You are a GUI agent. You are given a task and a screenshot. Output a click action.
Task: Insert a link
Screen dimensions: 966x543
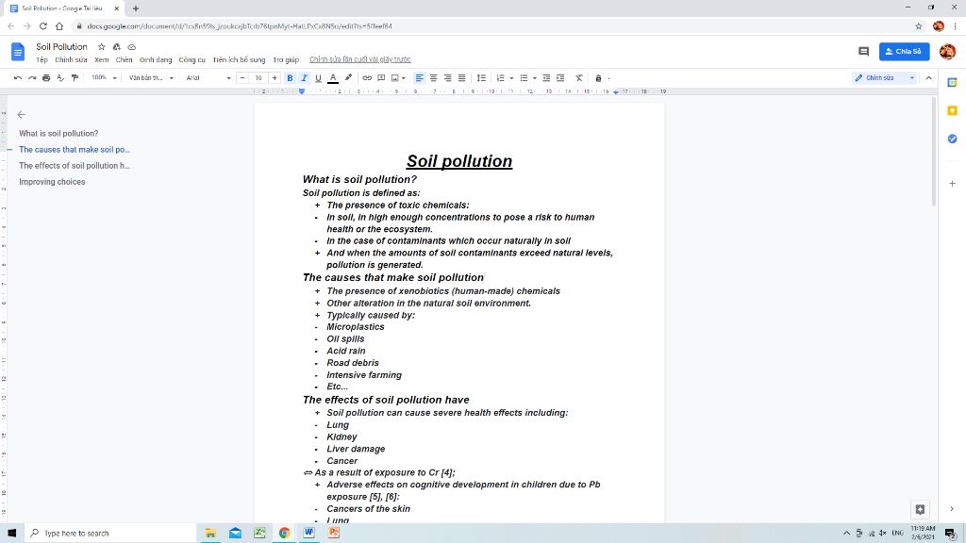click(367, 78)
